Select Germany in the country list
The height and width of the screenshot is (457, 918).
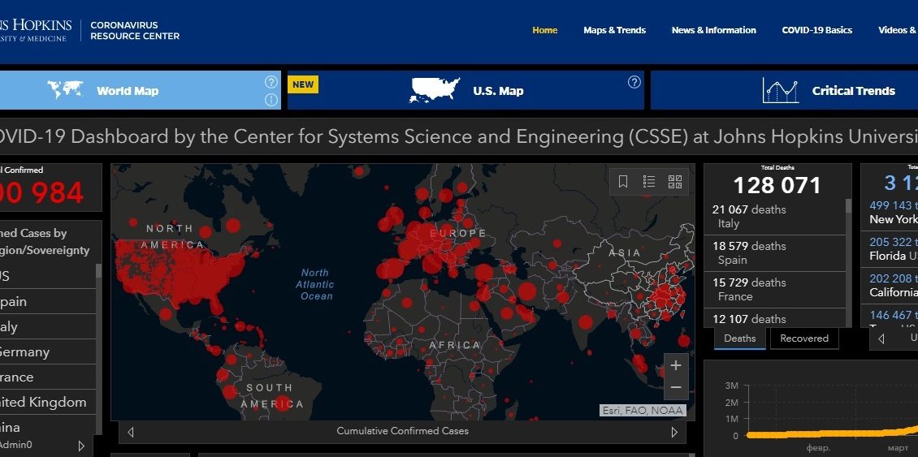click(x=47, y=351)
